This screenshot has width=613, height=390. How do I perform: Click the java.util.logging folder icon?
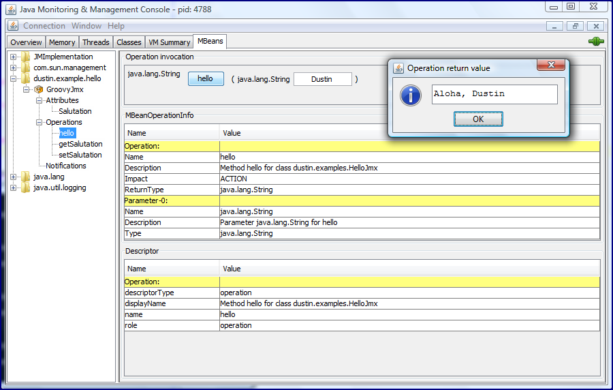(x=26, y=187)
